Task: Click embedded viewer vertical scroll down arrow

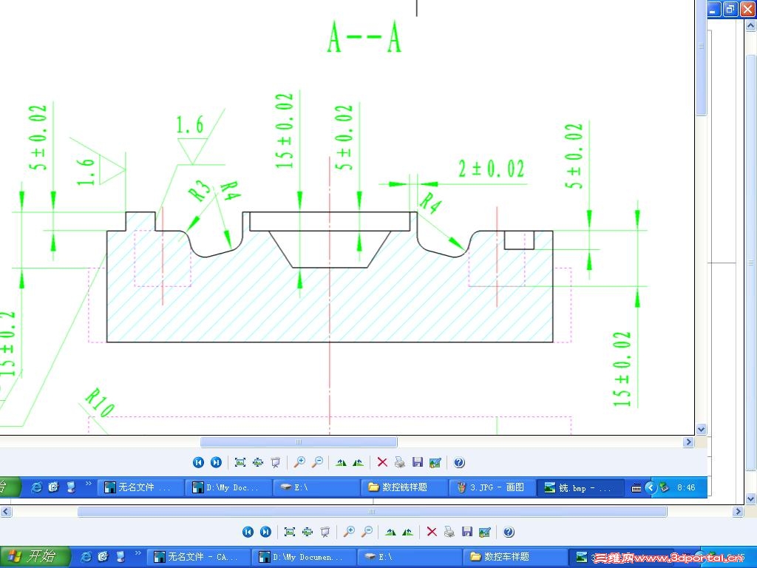Action: [701, 429]
